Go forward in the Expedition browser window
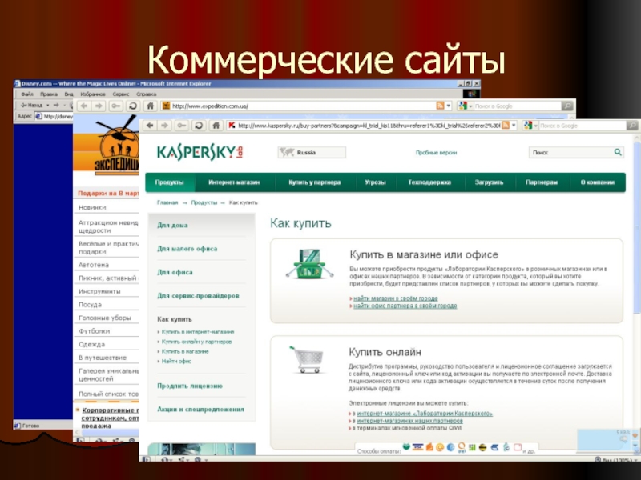The height and width of the screenshot is (480, 641). click(x=99, y=106)
